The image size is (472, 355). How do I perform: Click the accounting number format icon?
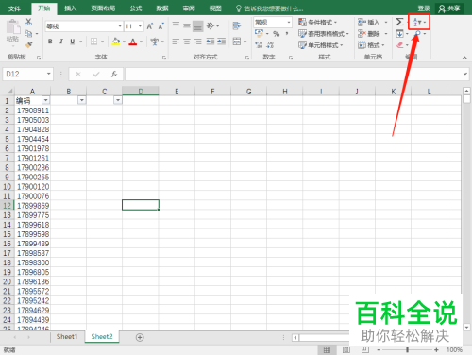(x=259, y=33)
